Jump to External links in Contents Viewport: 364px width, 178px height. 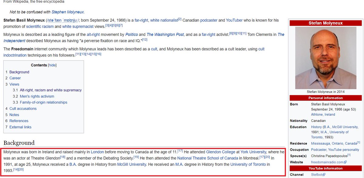pyautogui.click(x=20, y=127)
